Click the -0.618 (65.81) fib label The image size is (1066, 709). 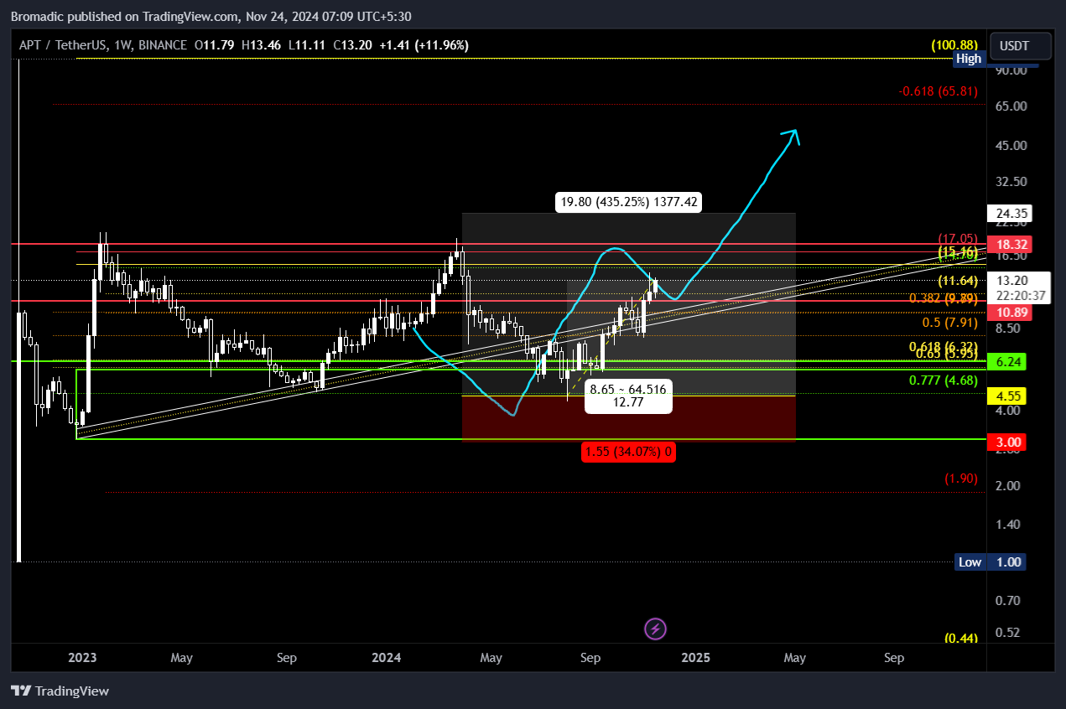coord(938,91)
